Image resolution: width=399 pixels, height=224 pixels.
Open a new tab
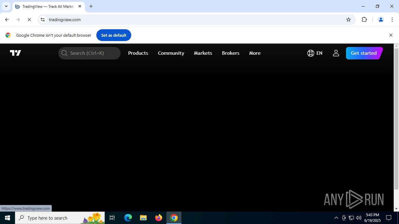tap(91, 6)
